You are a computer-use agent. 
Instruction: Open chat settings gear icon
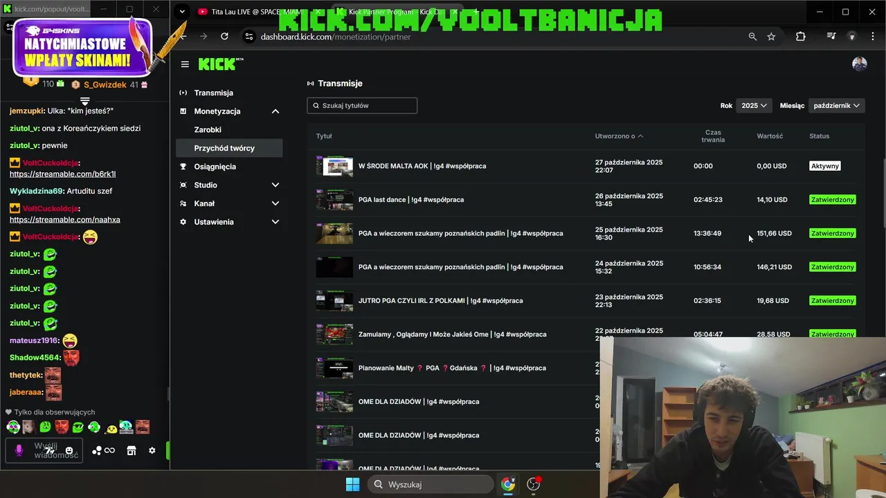tap(152, 450)
